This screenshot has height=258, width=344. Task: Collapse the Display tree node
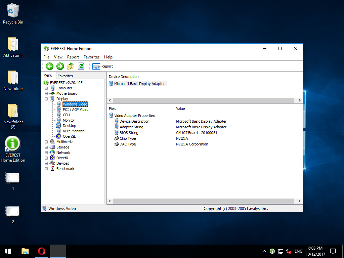[46, 99]
